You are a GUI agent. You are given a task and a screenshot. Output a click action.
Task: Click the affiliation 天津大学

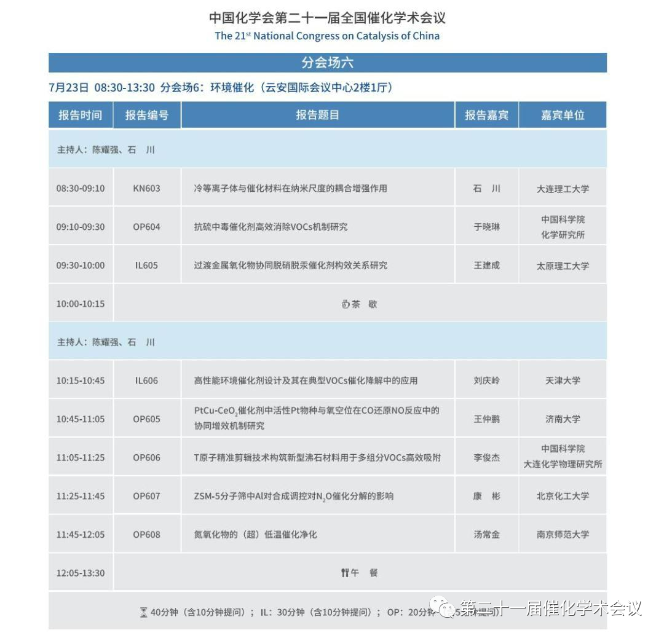click(563, 380)
